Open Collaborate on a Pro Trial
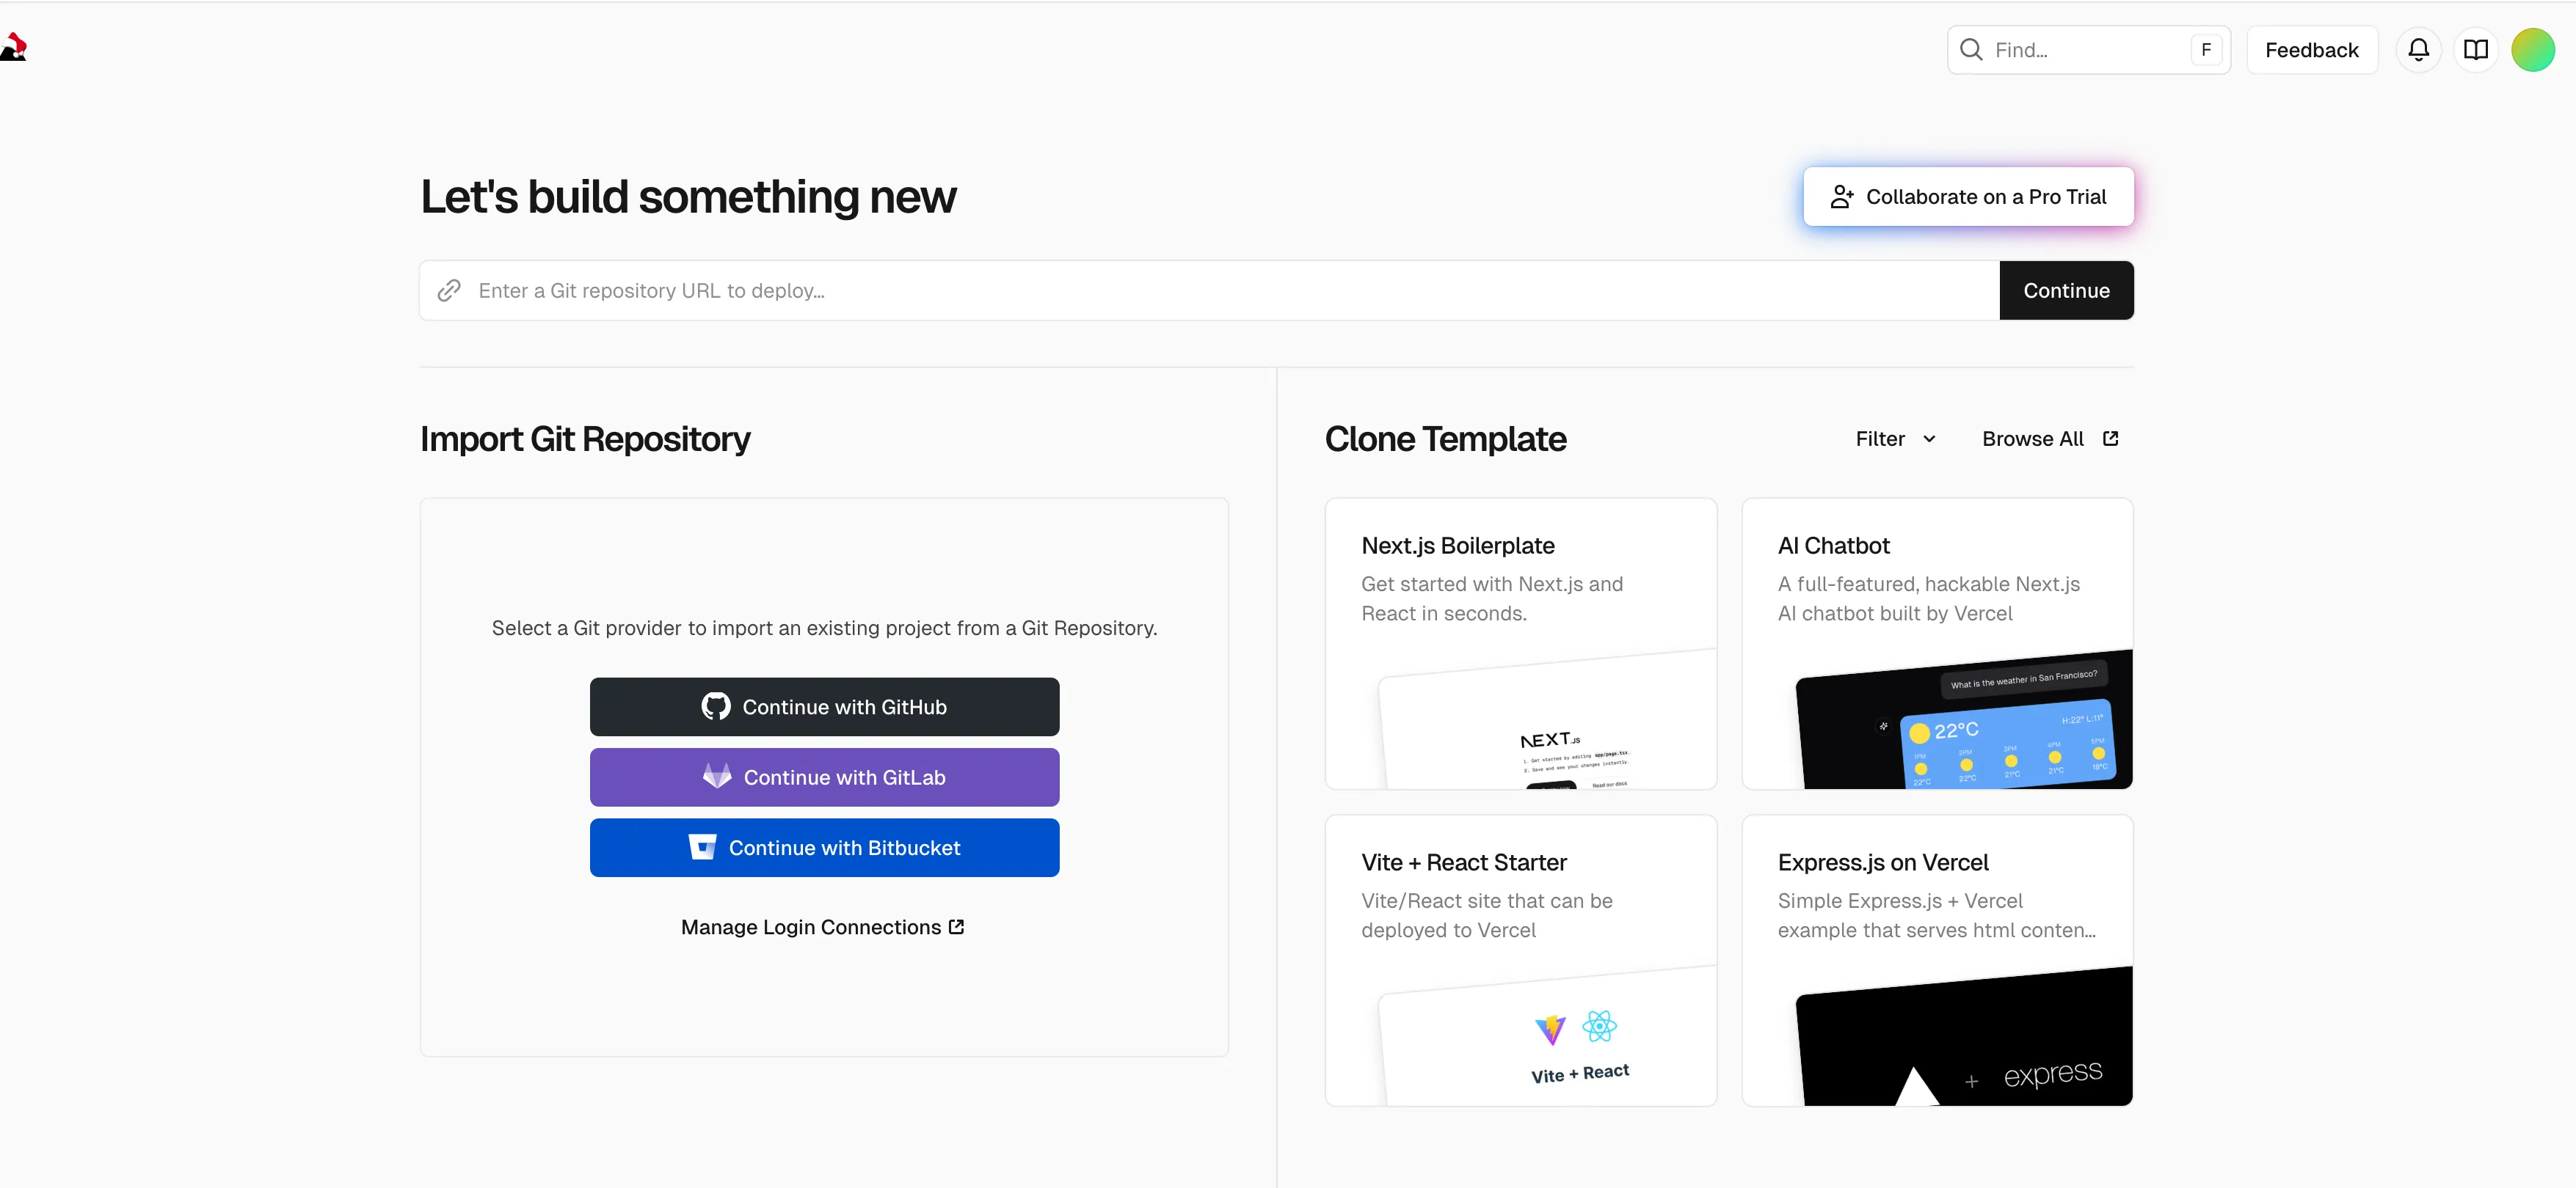Screen dimensions: 2576x1188 coord(1967,197)
